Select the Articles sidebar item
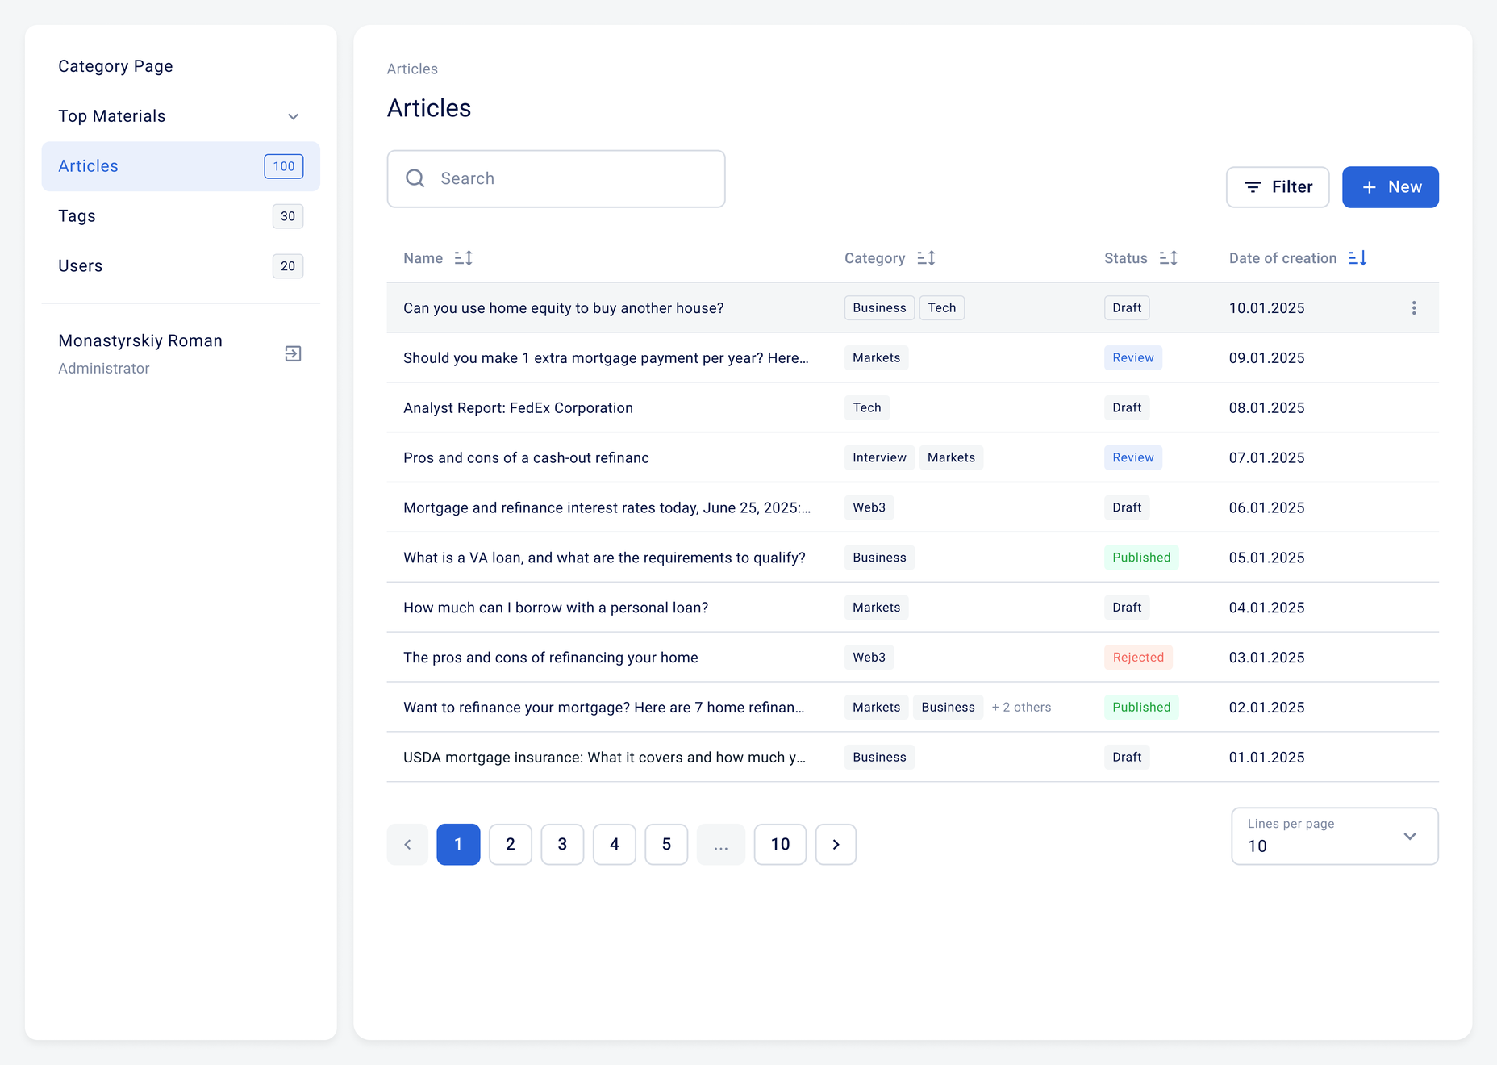This screenshot has width=1497, height=1065. pyautogui.click(x=181, y=166)
